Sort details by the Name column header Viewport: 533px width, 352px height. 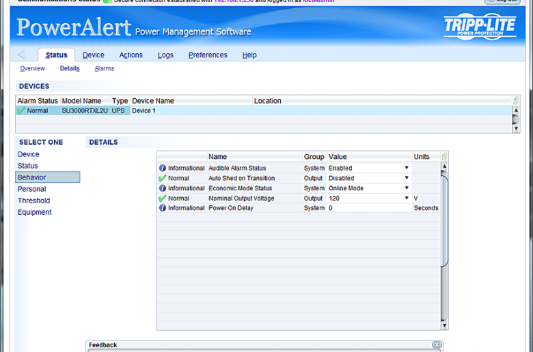point(255,156)
